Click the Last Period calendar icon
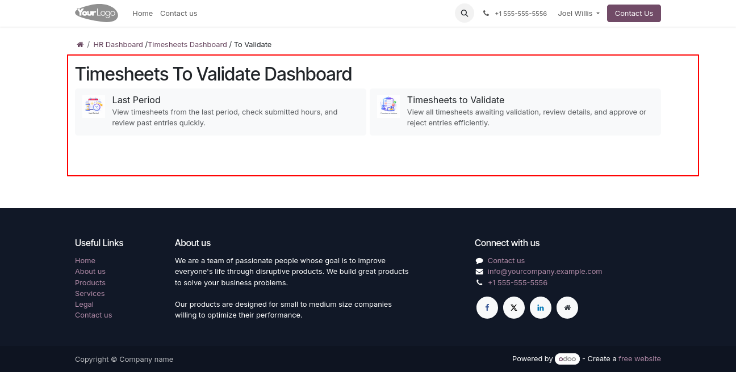This screenshot has height=372, width=736. (94, 106)
